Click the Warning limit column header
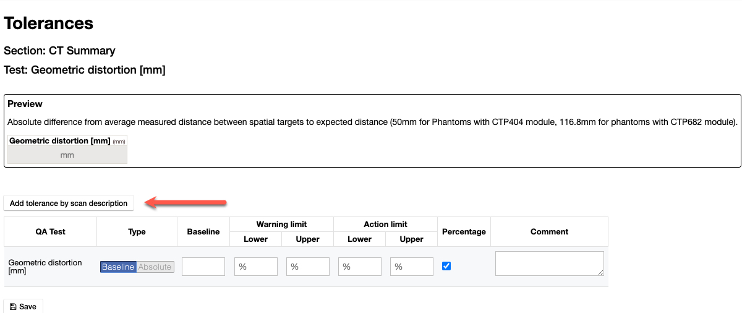 coord(281,225)
